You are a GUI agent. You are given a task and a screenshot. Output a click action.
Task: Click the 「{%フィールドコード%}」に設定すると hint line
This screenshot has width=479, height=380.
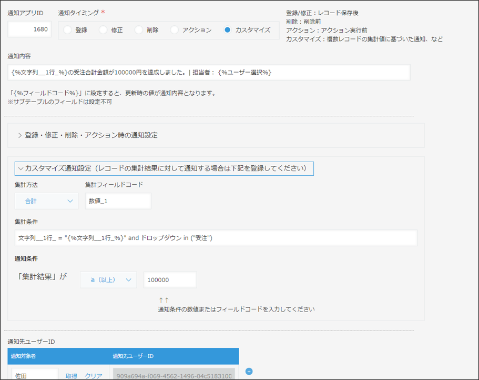113,93
